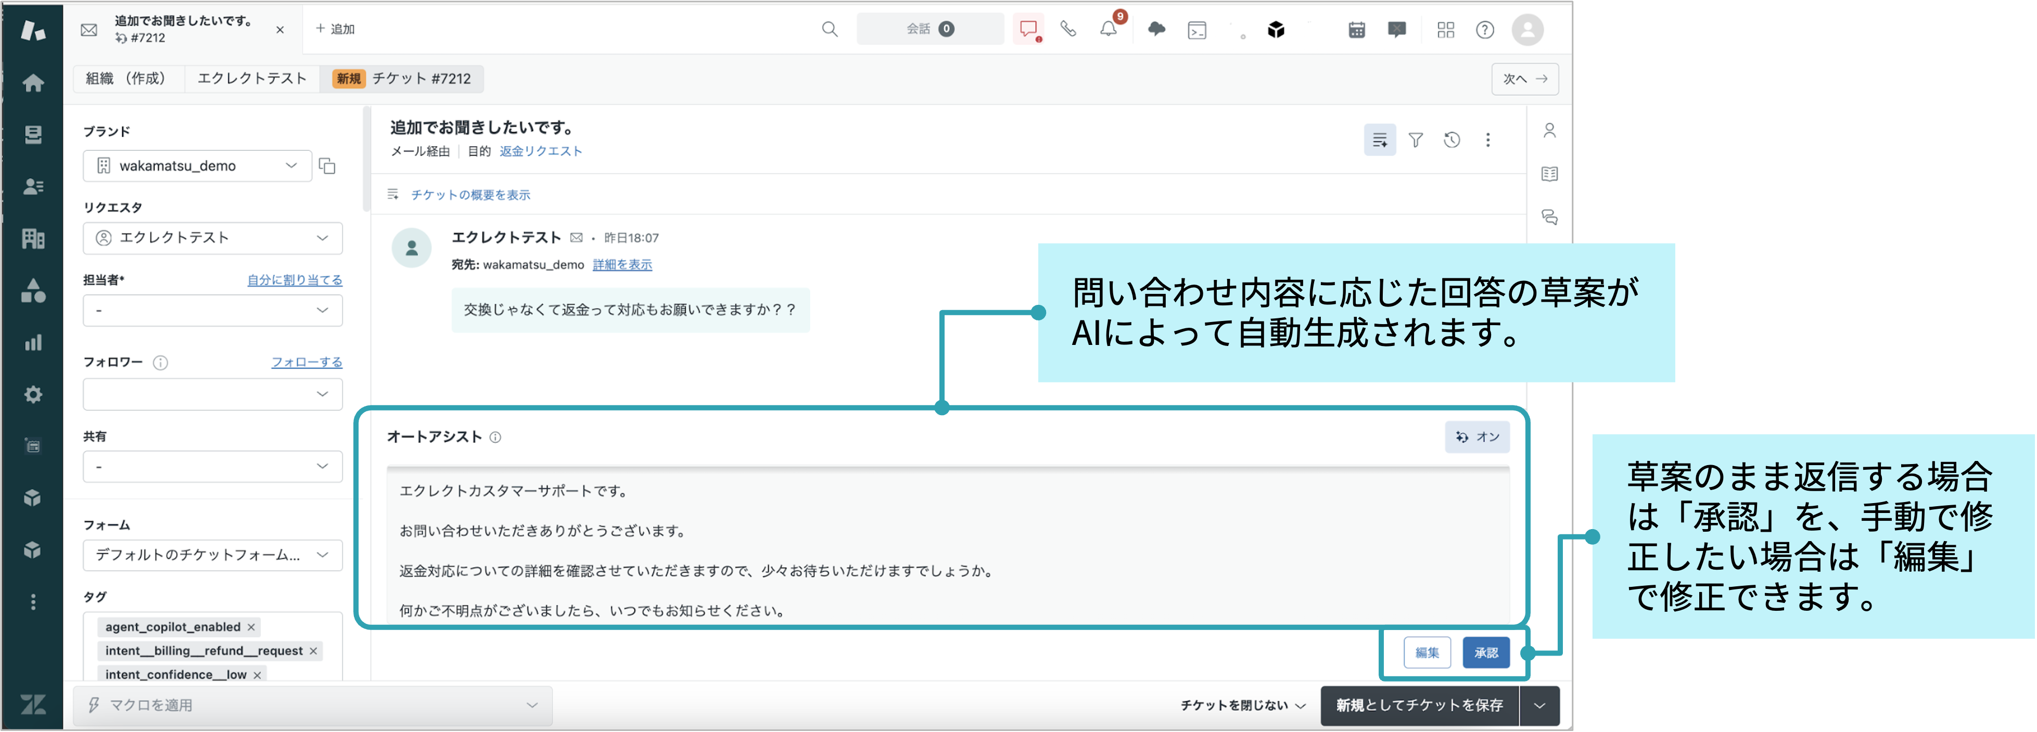
Task: Switch to the エクレクトテスト tab
Action: click(x=251, y=78)
